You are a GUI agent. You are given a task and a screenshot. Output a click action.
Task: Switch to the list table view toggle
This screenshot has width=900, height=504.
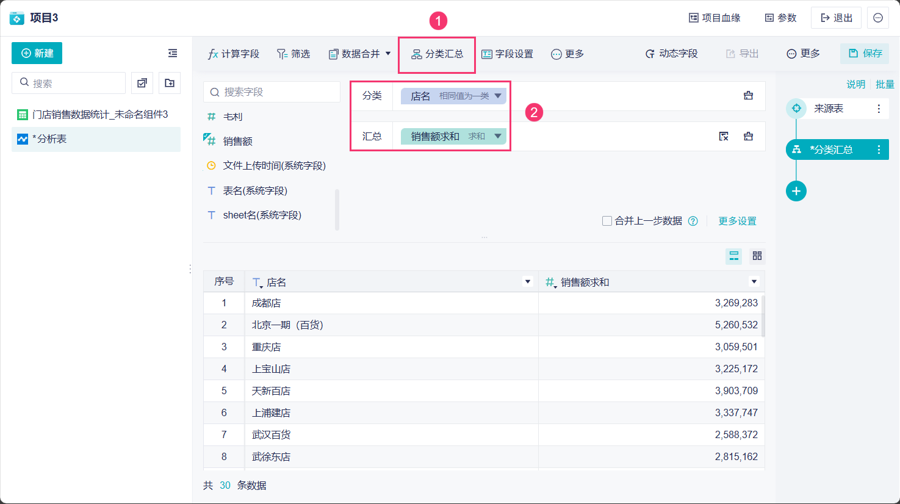point(734,256)
